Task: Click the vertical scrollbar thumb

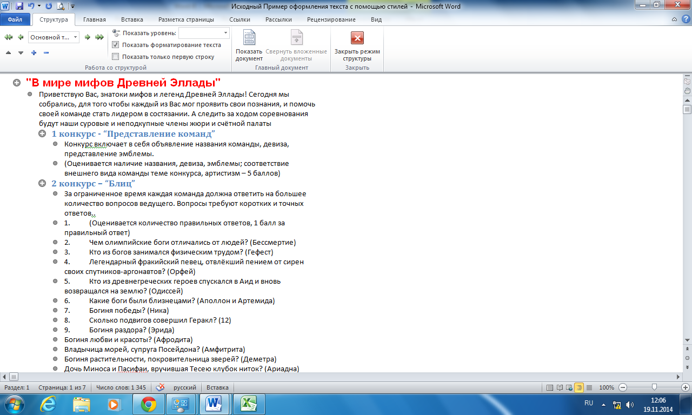Action: tap(687, 109)
